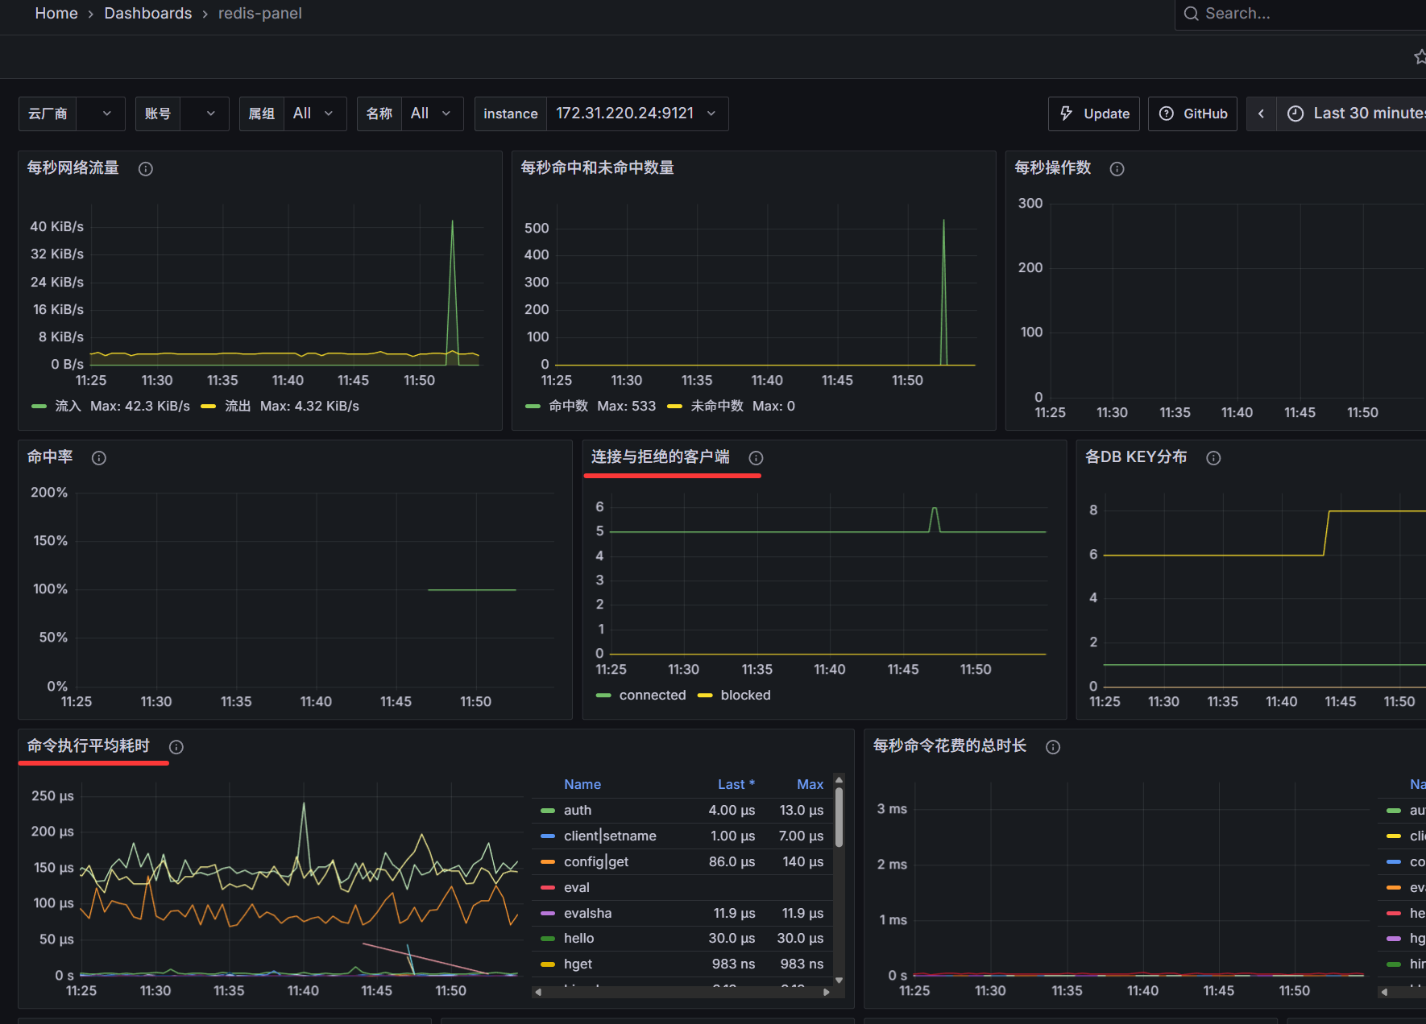Shift time range back with left arrow

tap(1262, 114)
